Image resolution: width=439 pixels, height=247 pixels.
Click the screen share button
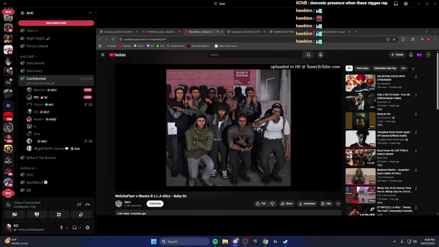tap(37, 214)
